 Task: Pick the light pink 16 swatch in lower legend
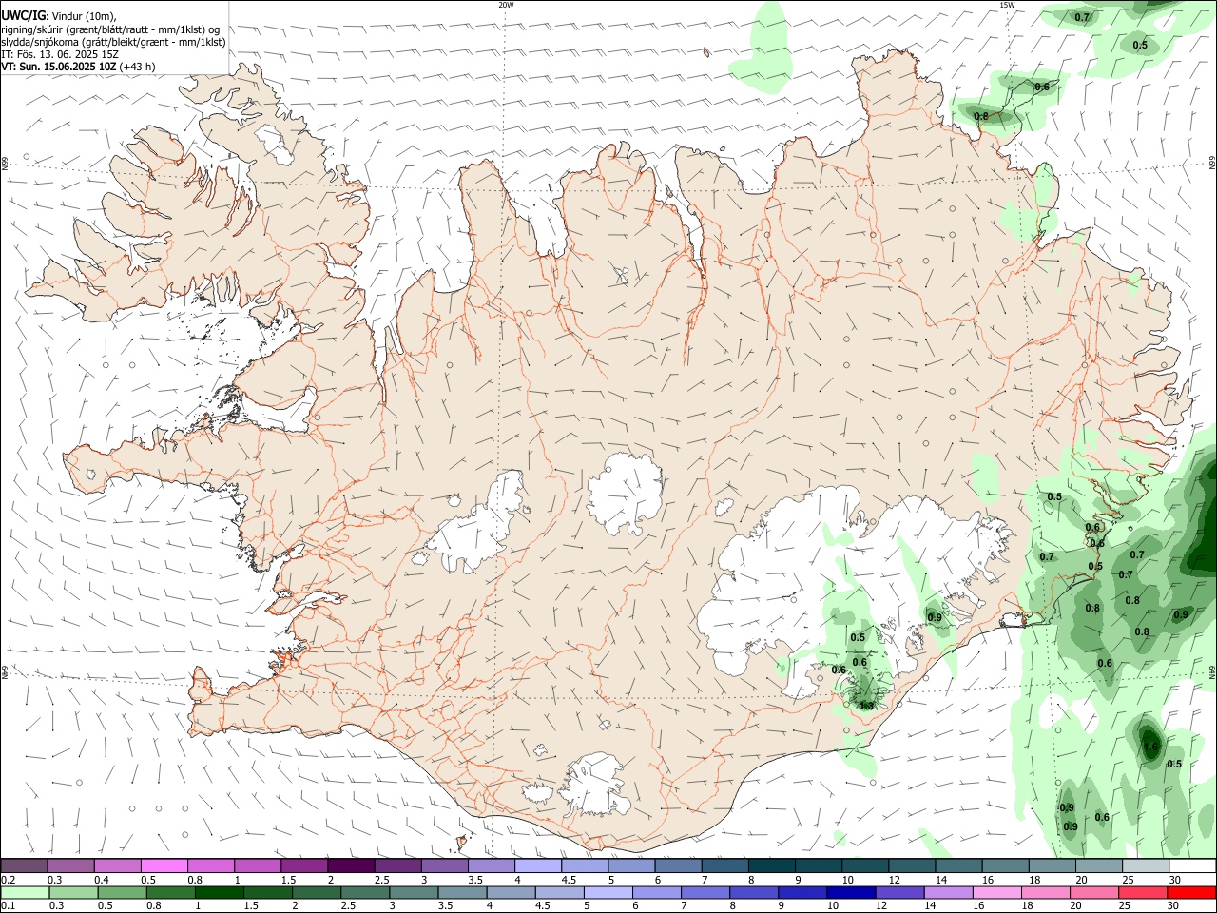tap(998, 893)
